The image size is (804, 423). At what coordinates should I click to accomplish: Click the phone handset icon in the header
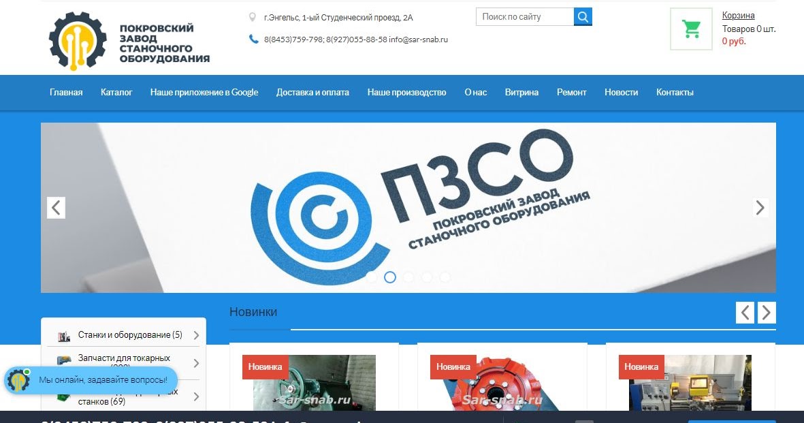[x=253, y=40]
